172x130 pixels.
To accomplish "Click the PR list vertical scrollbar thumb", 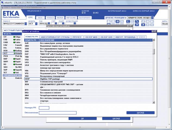I will [154, 51].
